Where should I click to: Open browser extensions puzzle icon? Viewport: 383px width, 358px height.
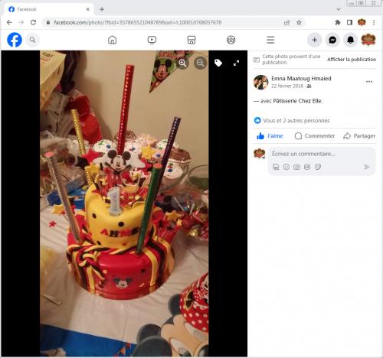click(x=338, y=22)
